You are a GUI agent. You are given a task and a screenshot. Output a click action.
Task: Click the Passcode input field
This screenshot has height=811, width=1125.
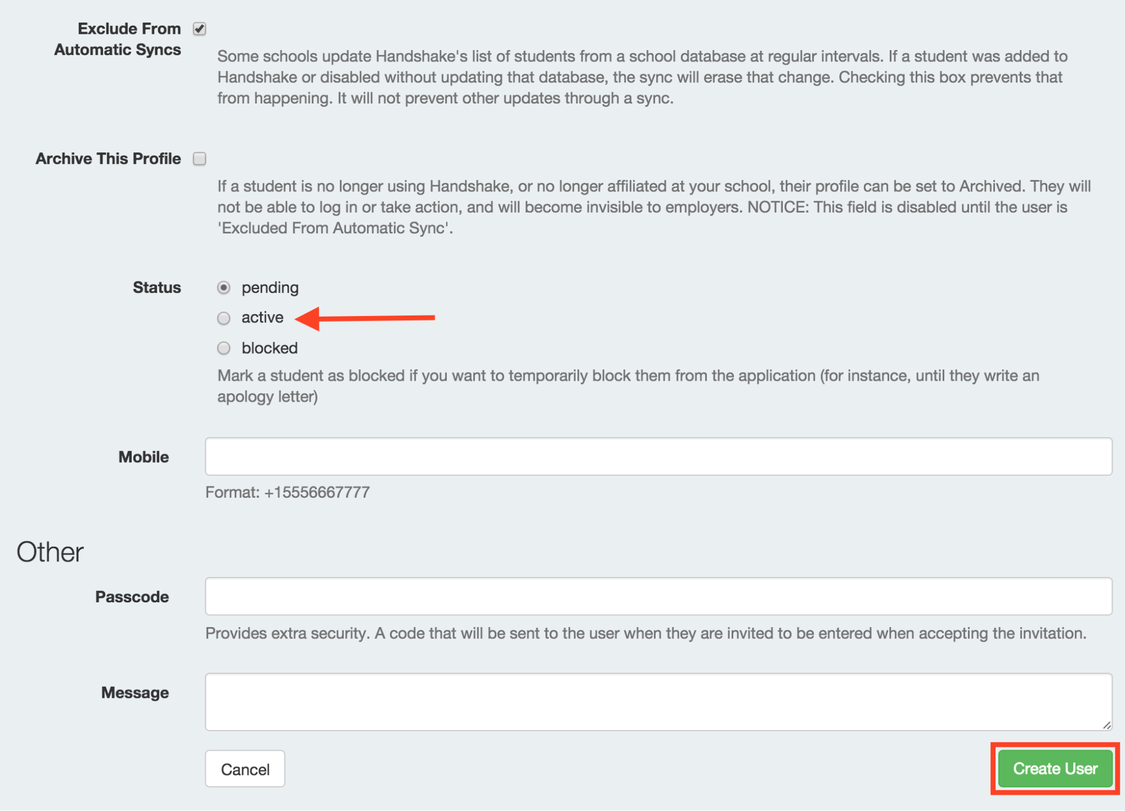pyautogui.click(x=658, y=596)
